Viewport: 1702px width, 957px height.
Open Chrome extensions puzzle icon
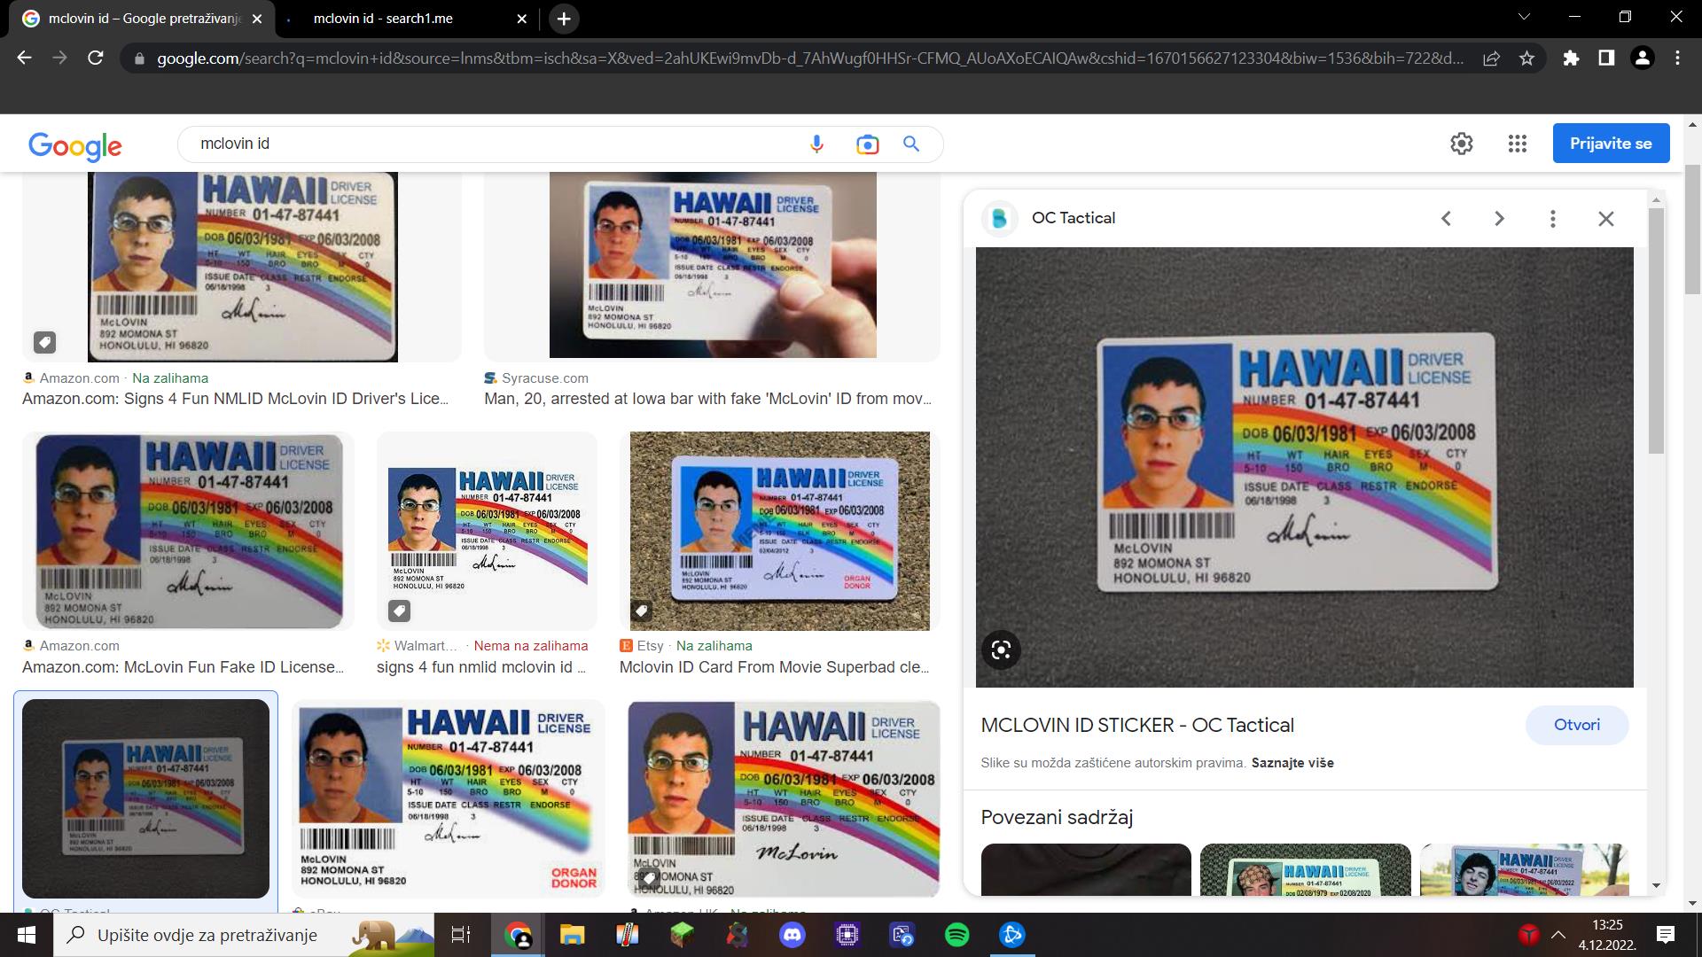point(1571,58)
